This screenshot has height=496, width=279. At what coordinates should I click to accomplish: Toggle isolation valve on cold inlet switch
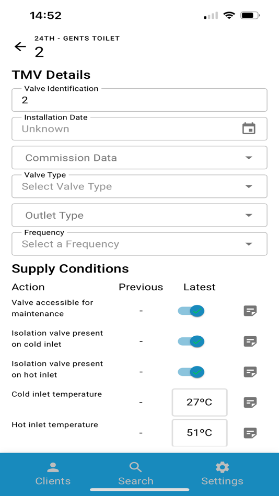[x=191, y=341]
